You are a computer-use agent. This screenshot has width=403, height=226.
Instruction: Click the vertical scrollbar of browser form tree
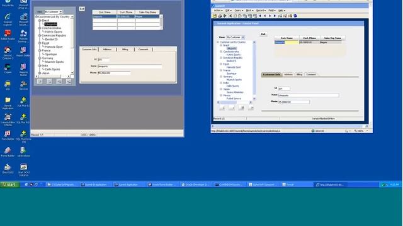pos(254,70)
